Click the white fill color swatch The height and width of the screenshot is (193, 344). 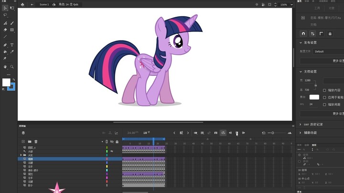6,82
